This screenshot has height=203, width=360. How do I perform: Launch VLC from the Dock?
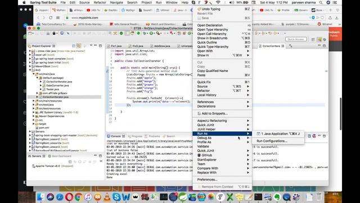coord(107,197)
